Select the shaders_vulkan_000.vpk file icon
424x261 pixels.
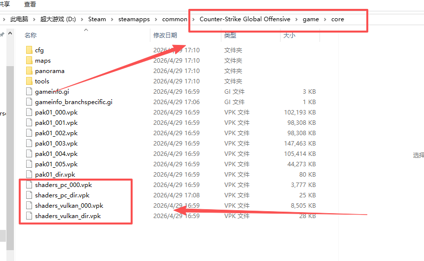[x=29, y=206]
